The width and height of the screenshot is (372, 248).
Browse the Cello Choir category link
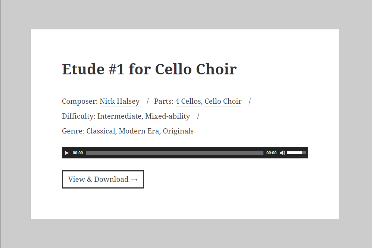point(223,102)
